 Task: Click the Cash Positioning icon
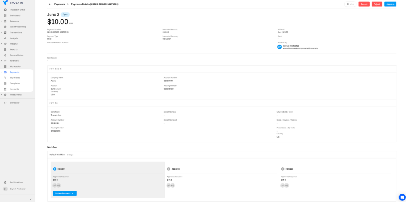[5, 27]
